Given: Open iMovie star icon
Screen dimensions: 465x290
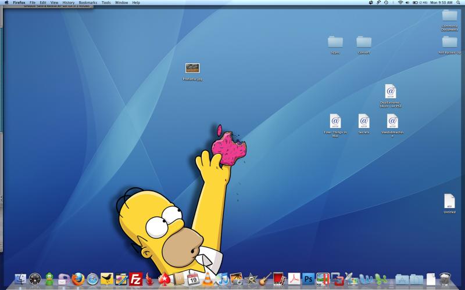Looking at the screenshot, I should (x=251, y=279).
